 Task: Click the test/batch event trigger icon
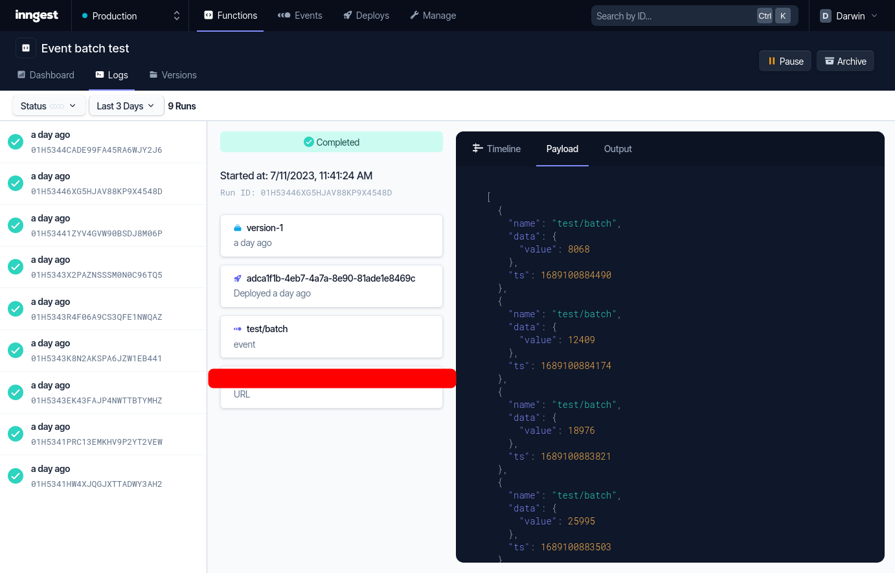tap(236, 328)
